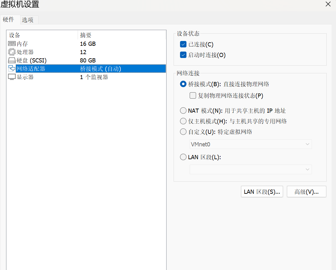Click the memory (内存) device icon

tap(12, 44)
